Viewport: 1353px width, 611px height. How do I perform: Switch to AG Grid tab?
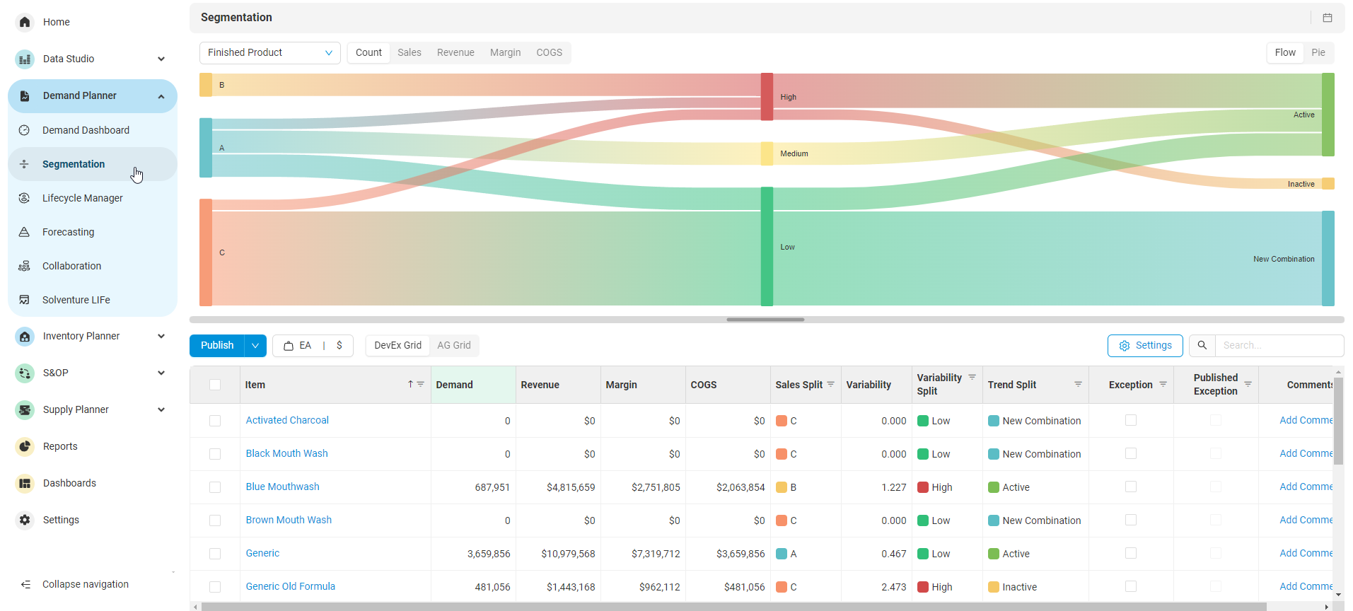454,345
